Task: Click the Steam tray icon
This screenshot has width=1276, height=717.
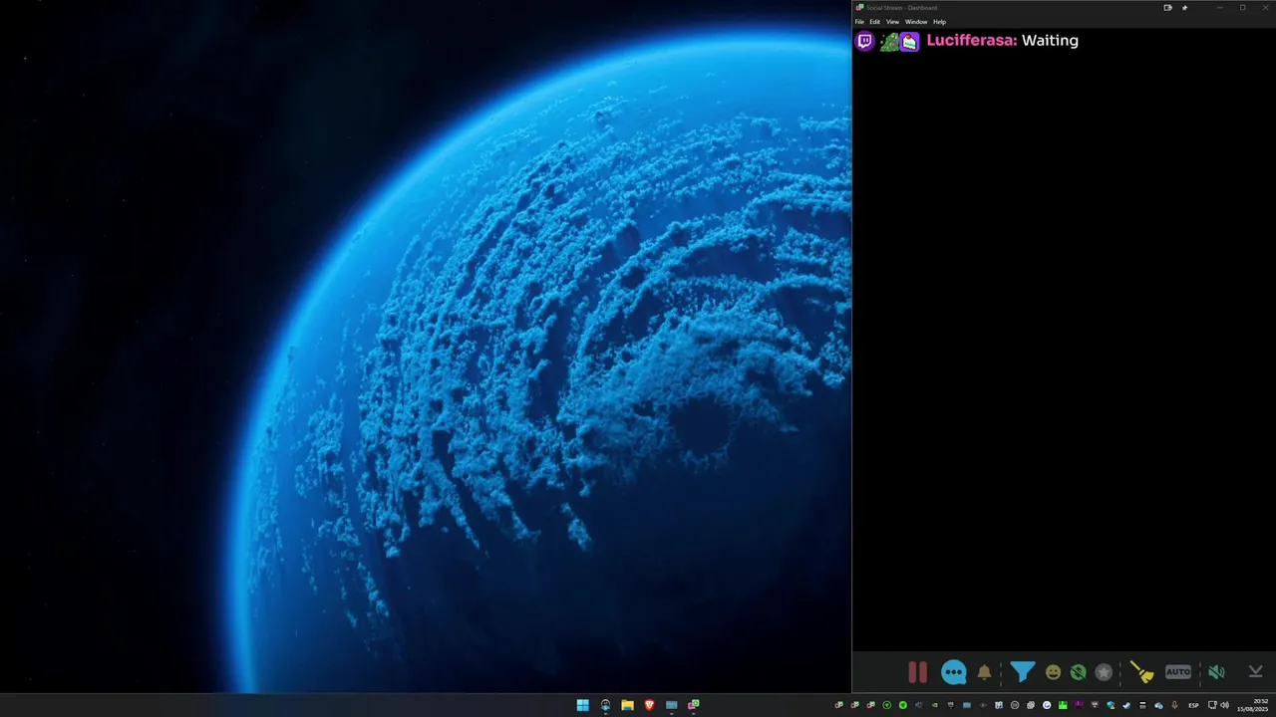Action: pyautogui.click(x=1126, y=705)
